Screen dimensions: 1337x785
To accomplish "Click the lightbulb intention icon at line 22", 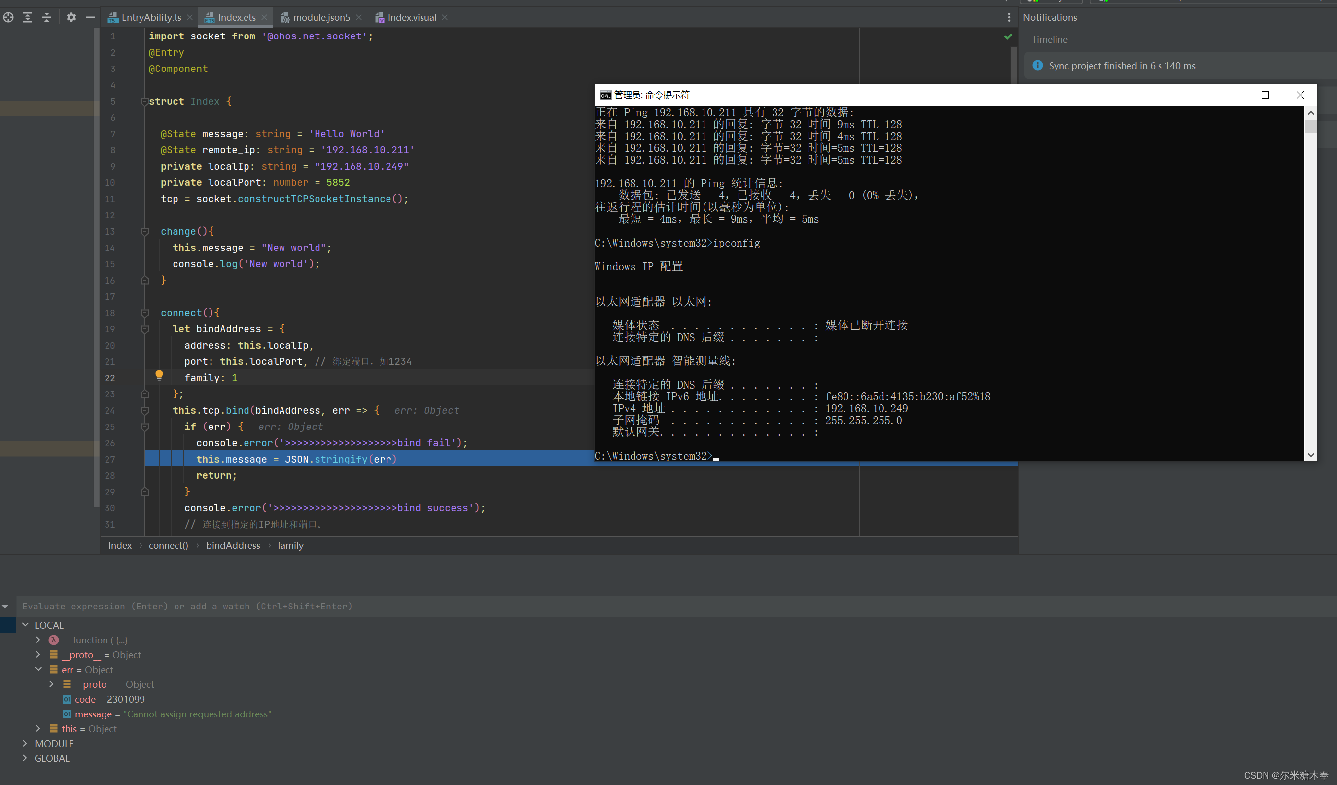I will [x=159, y=375].
